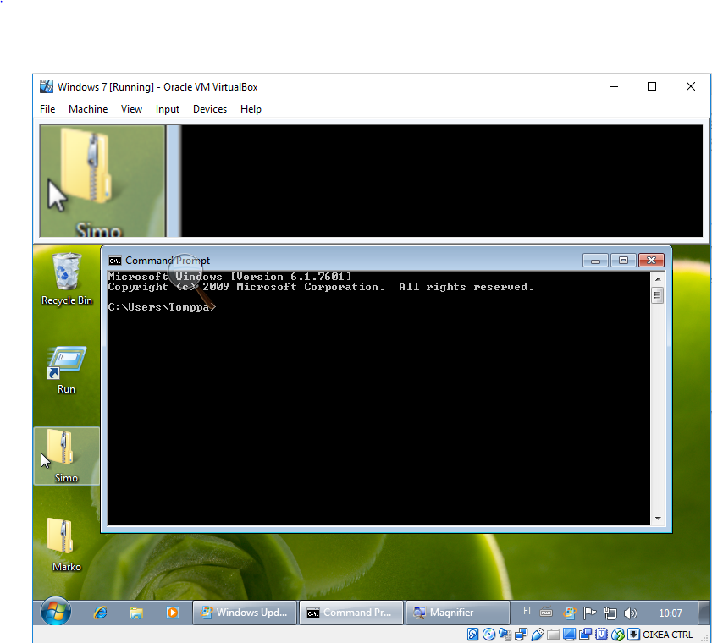Click the VirtualBox window title bar icon
The width and height of the screenshot is (712, 643).
47,86
